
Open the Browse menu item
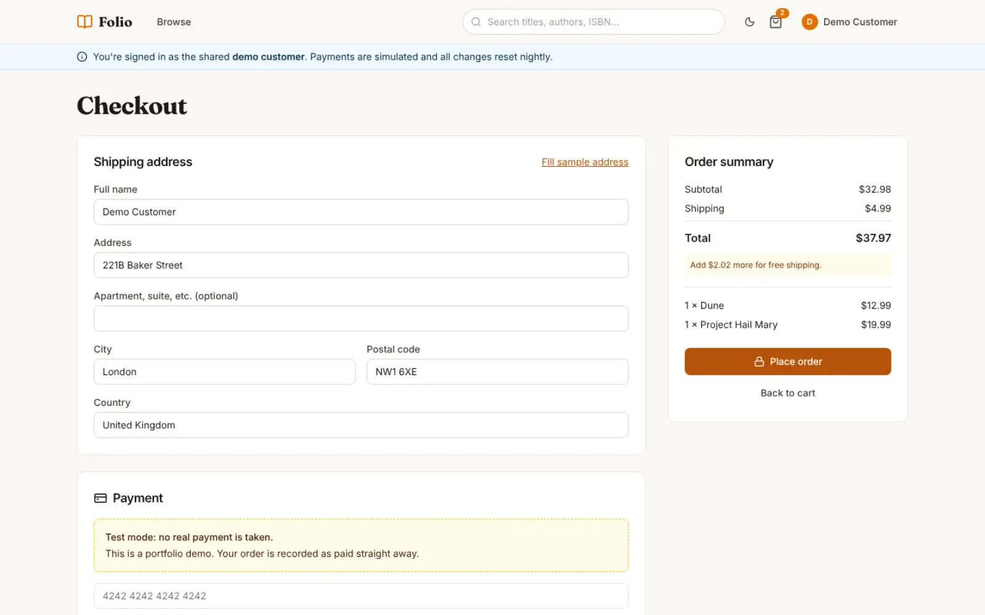[x=174, y=22]
